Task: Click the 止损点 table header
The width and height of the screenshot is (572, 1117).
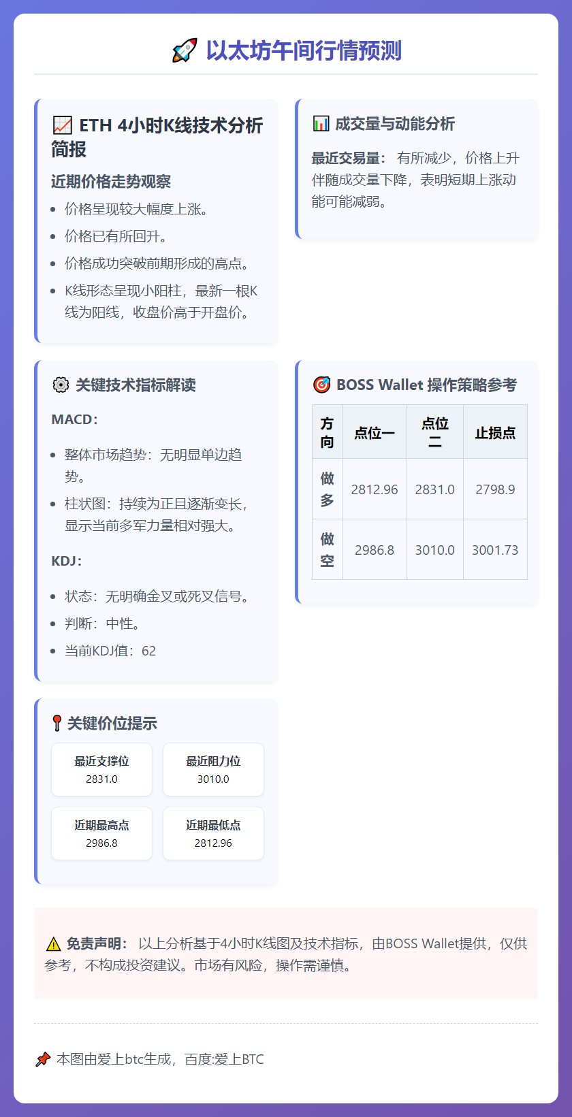Action: [495, 432]
